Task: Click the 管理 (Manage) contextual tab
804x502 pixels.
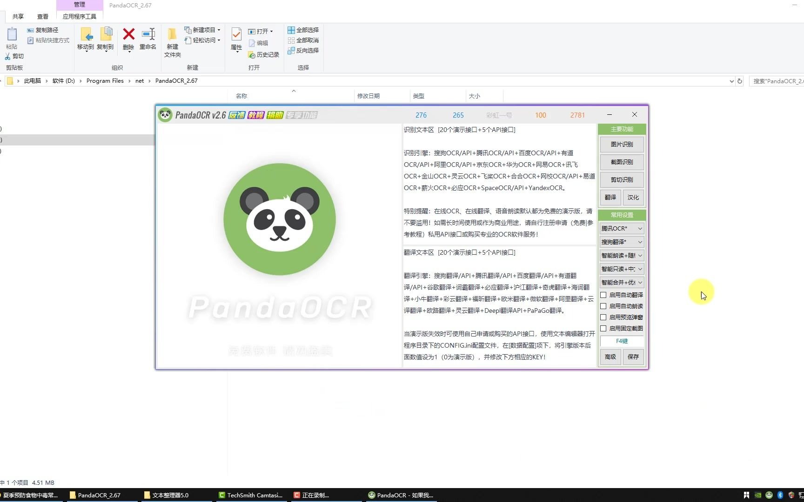Action: [x=80, y=5]
